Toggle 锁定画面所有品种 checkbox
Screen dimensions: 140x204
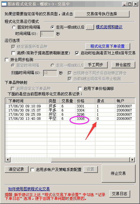13,47
